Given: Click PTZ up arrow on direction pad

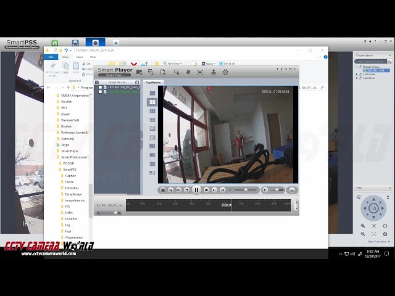Looking at the screenshot, I should tap(373, 199).
